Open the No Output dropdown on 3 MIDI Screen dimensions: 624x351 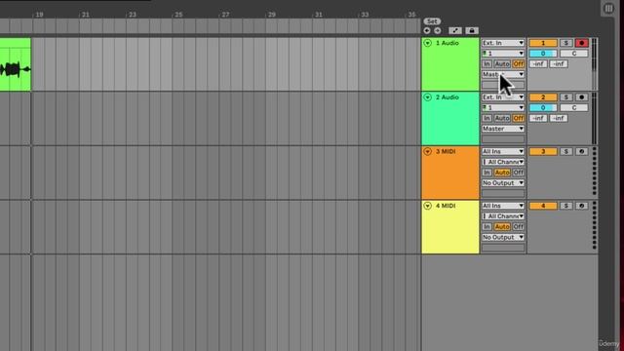pos(503,183)
